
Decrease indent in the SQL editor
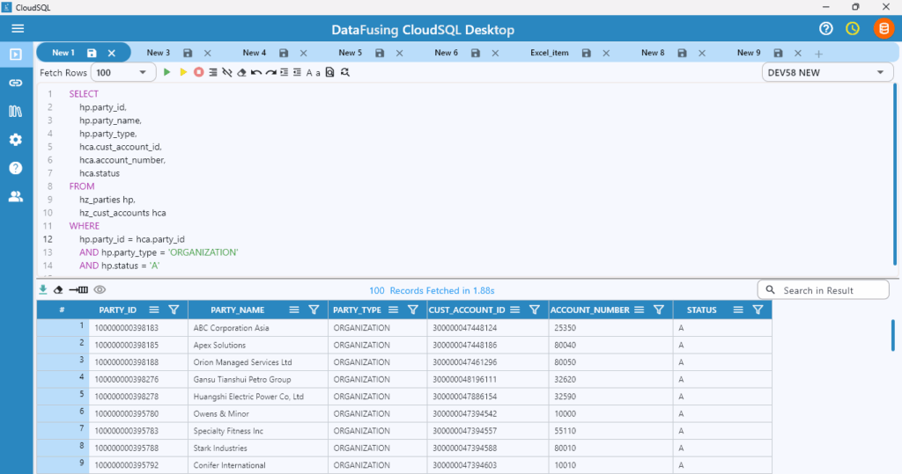(297, 72)
